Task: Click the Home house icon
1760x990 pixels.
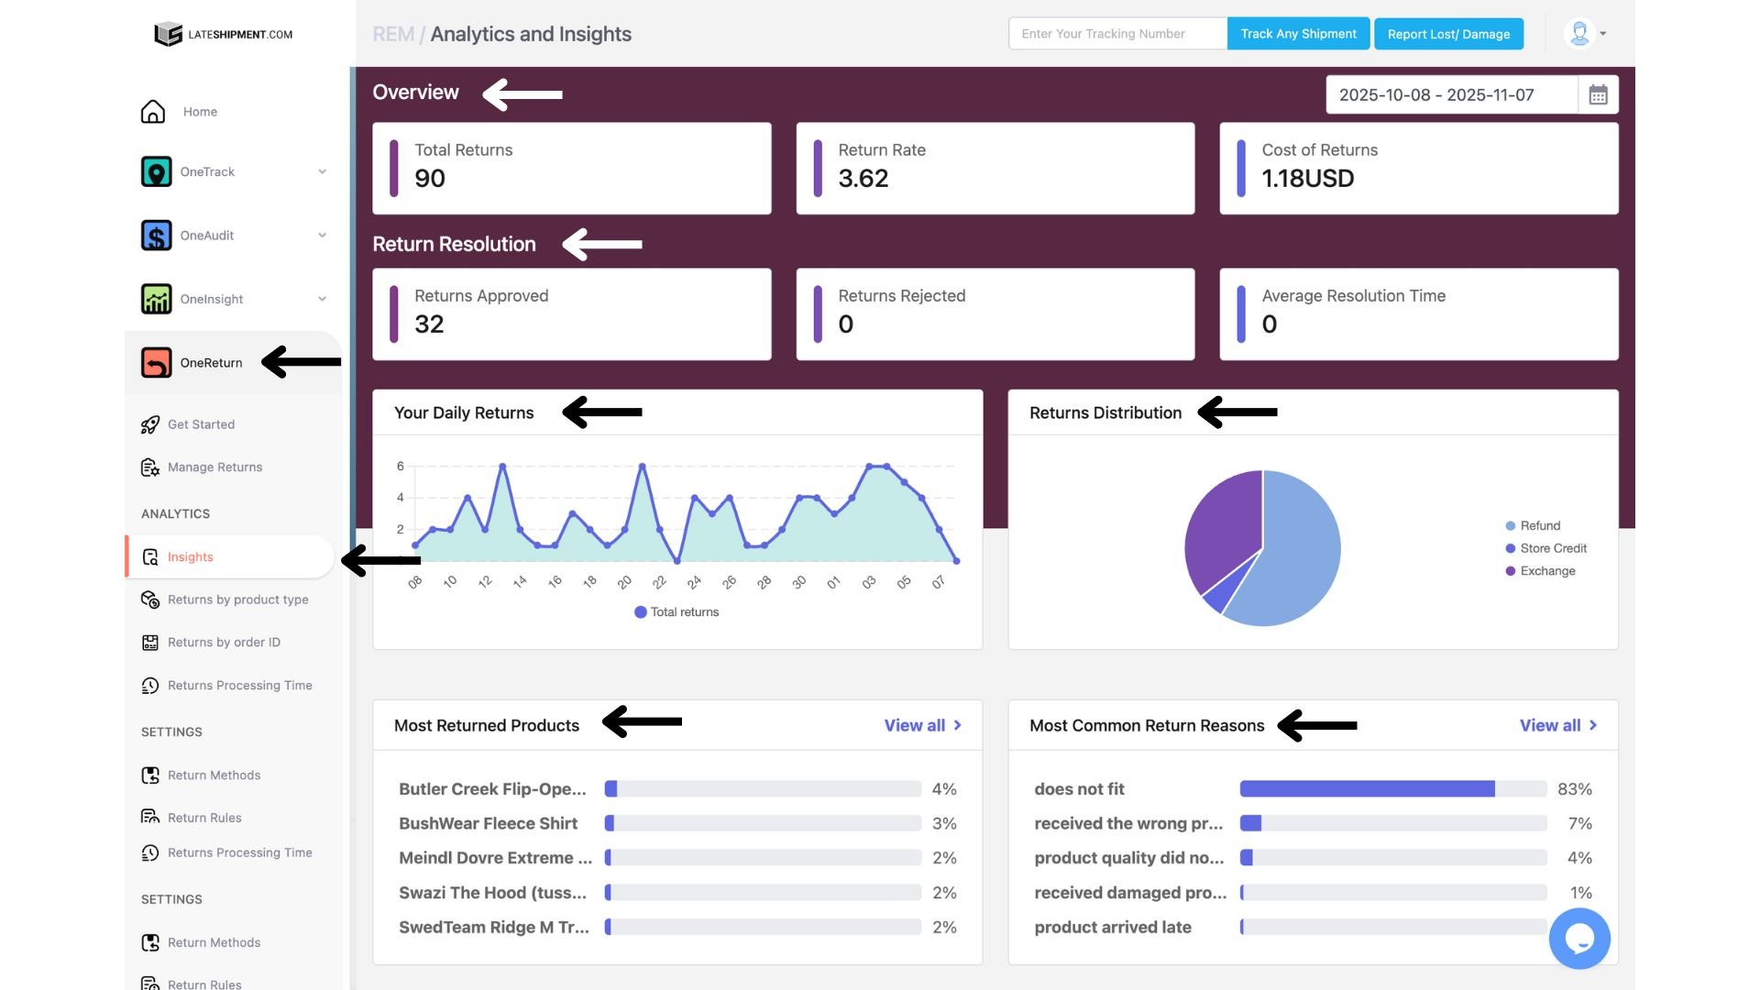Action: pyautogui.click(x=153, y=112)
